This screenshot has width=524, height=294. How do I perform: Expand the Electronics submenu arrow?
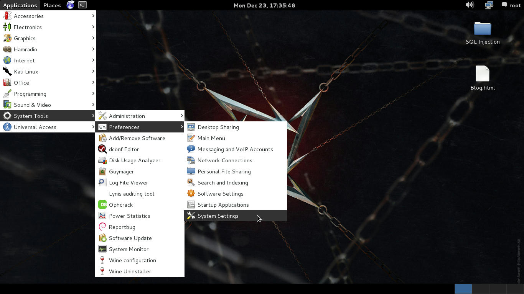[93, 27]
